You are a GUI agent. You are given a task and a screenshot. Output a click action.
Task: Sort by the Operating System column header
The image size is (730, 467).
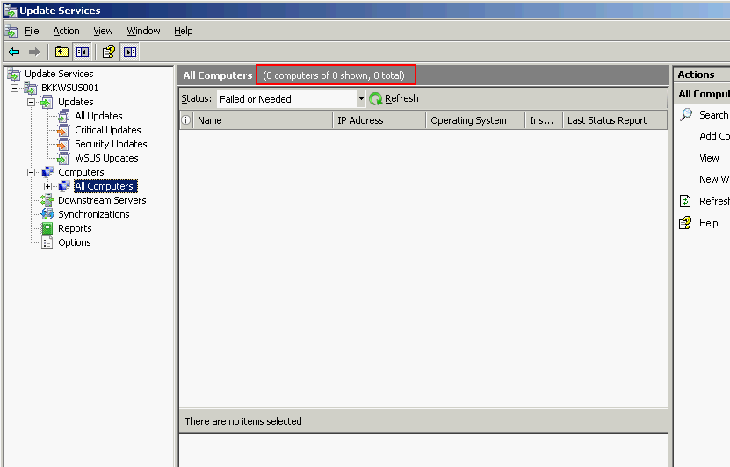(475, 120)
